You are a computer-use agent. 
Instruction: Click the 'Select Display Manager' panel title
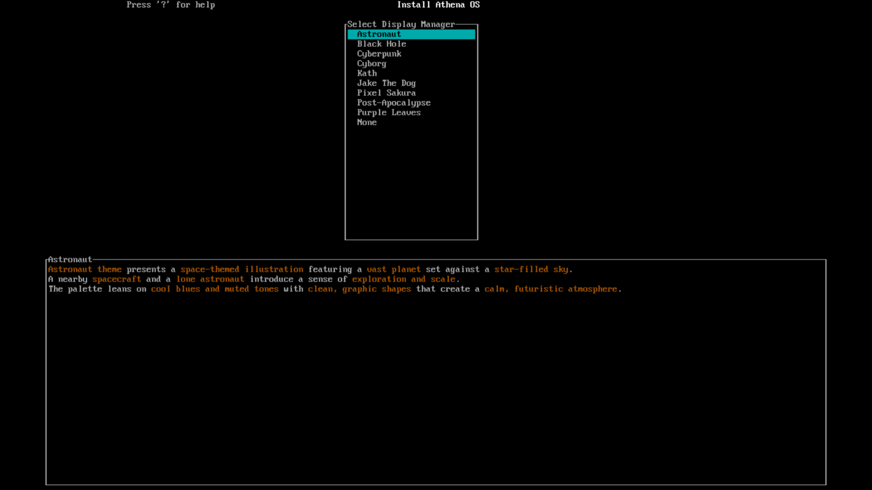click(401, 24)
